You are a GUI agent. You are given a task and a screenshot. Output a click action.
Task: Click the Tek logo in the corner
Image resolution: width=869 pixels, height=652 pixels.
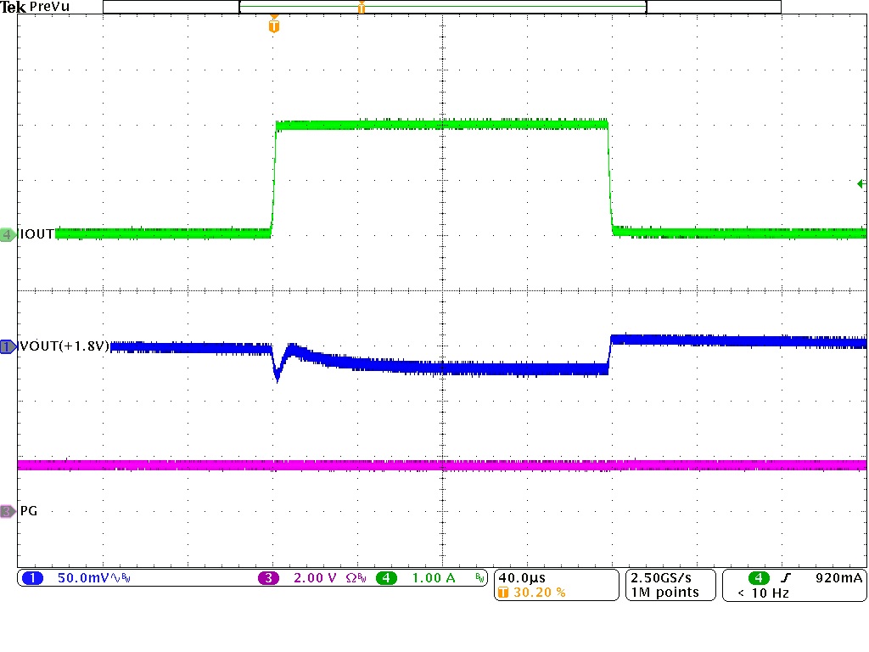click(12, 7)
